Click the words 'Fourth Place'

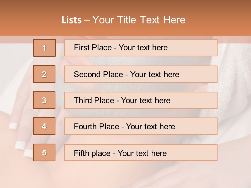click(x=96, y=126)
